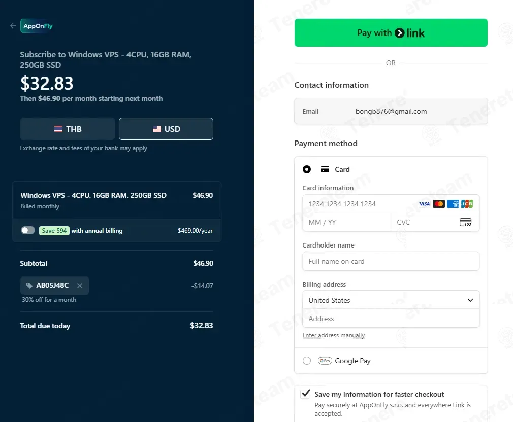This screenshot has width=513, height=422.
Task: Click the card number input field
Action: click(391, 204)
